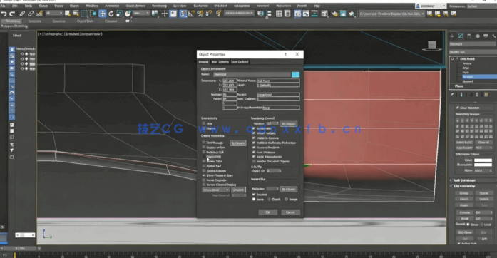Select the Object motion blur radio button
This screenshot has height=258, width=497.
pos(270,200)
